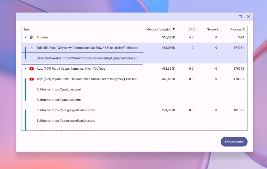Viewport: 267px width, 169px height.
Task: Click process ID 174951
Action: click(x=239, y=48)
